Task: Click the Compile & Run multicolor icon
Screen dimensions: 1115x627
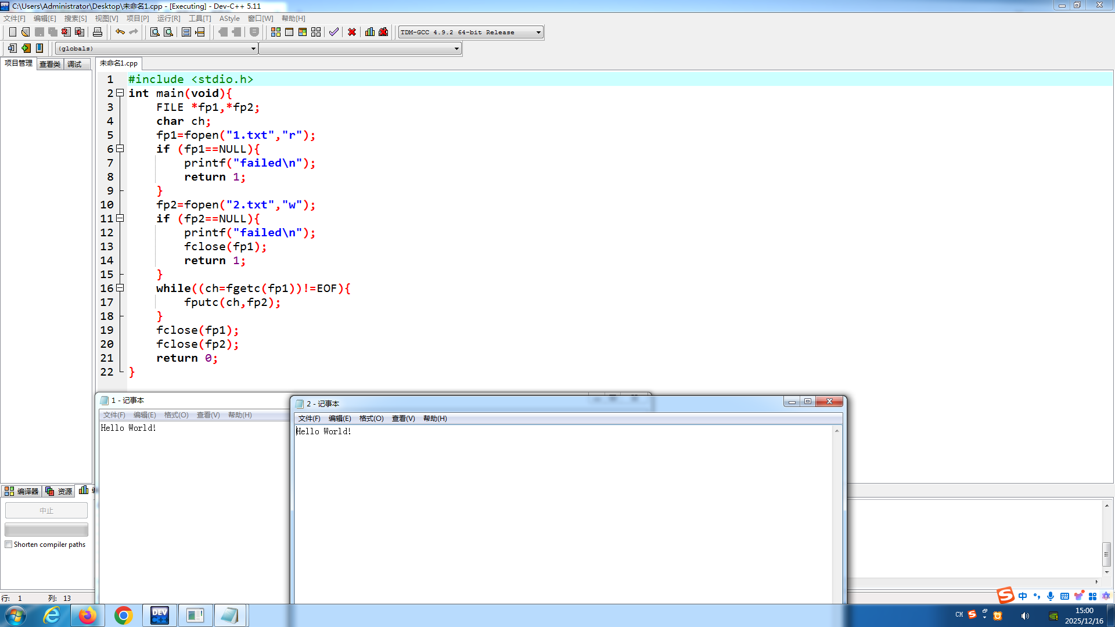Action: (303, 32)
